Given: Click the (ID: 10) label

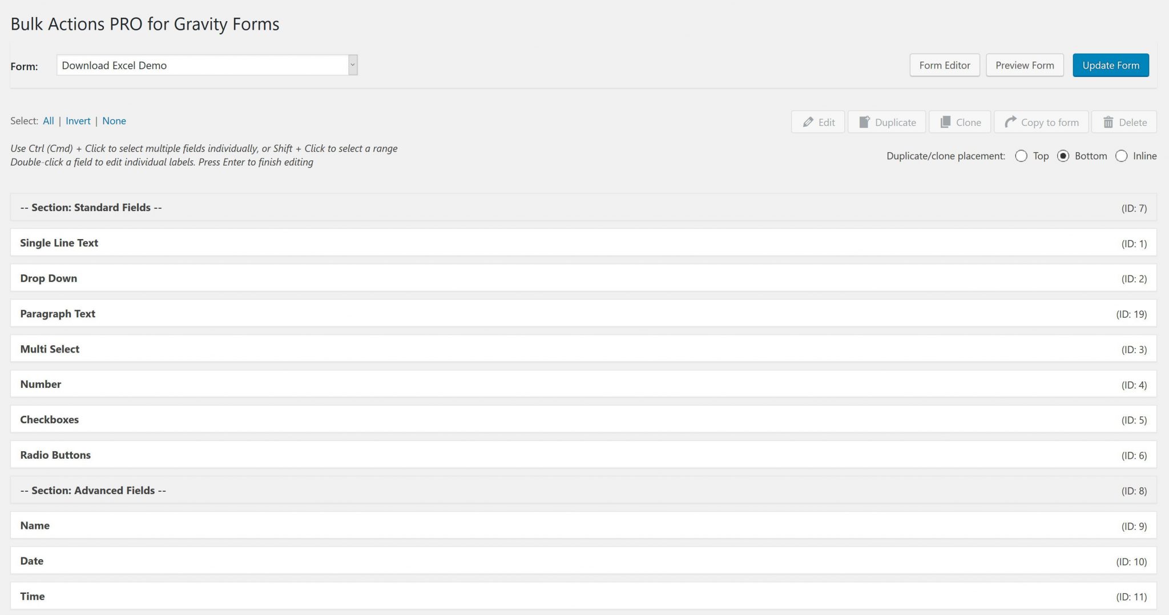Looking at the screenshot, I should click(1131, 562).
